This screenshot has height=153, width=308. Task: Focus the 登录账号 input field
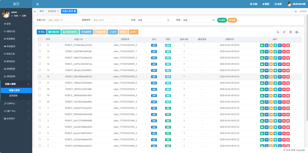(108, 20)
